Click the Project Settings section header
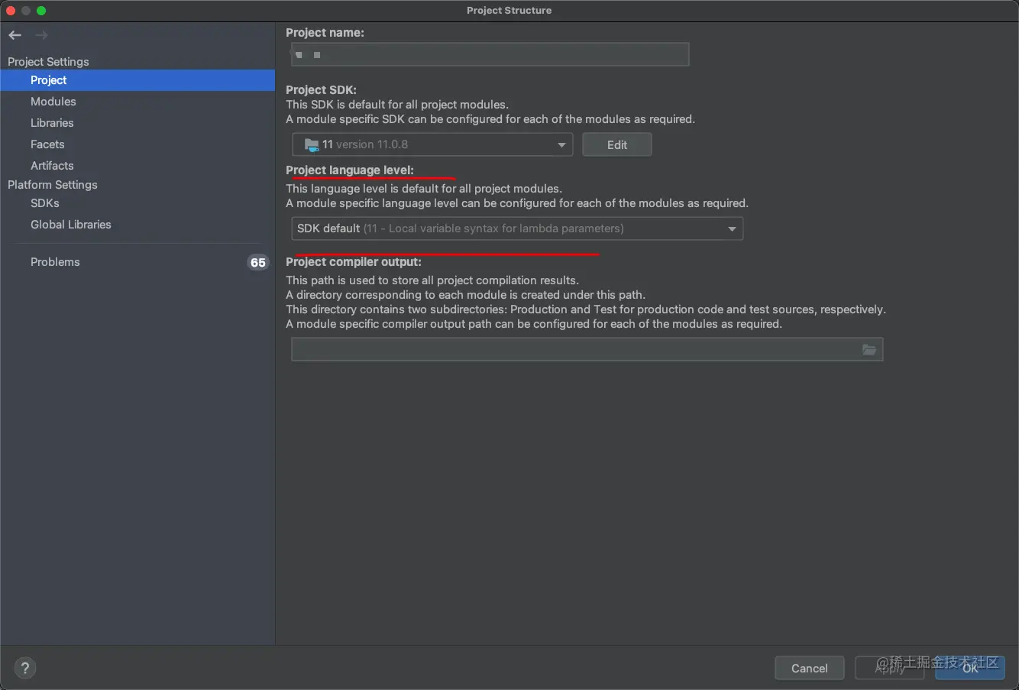The width and height of the screenshot is (1019, 690). click(x=48, y=62)
